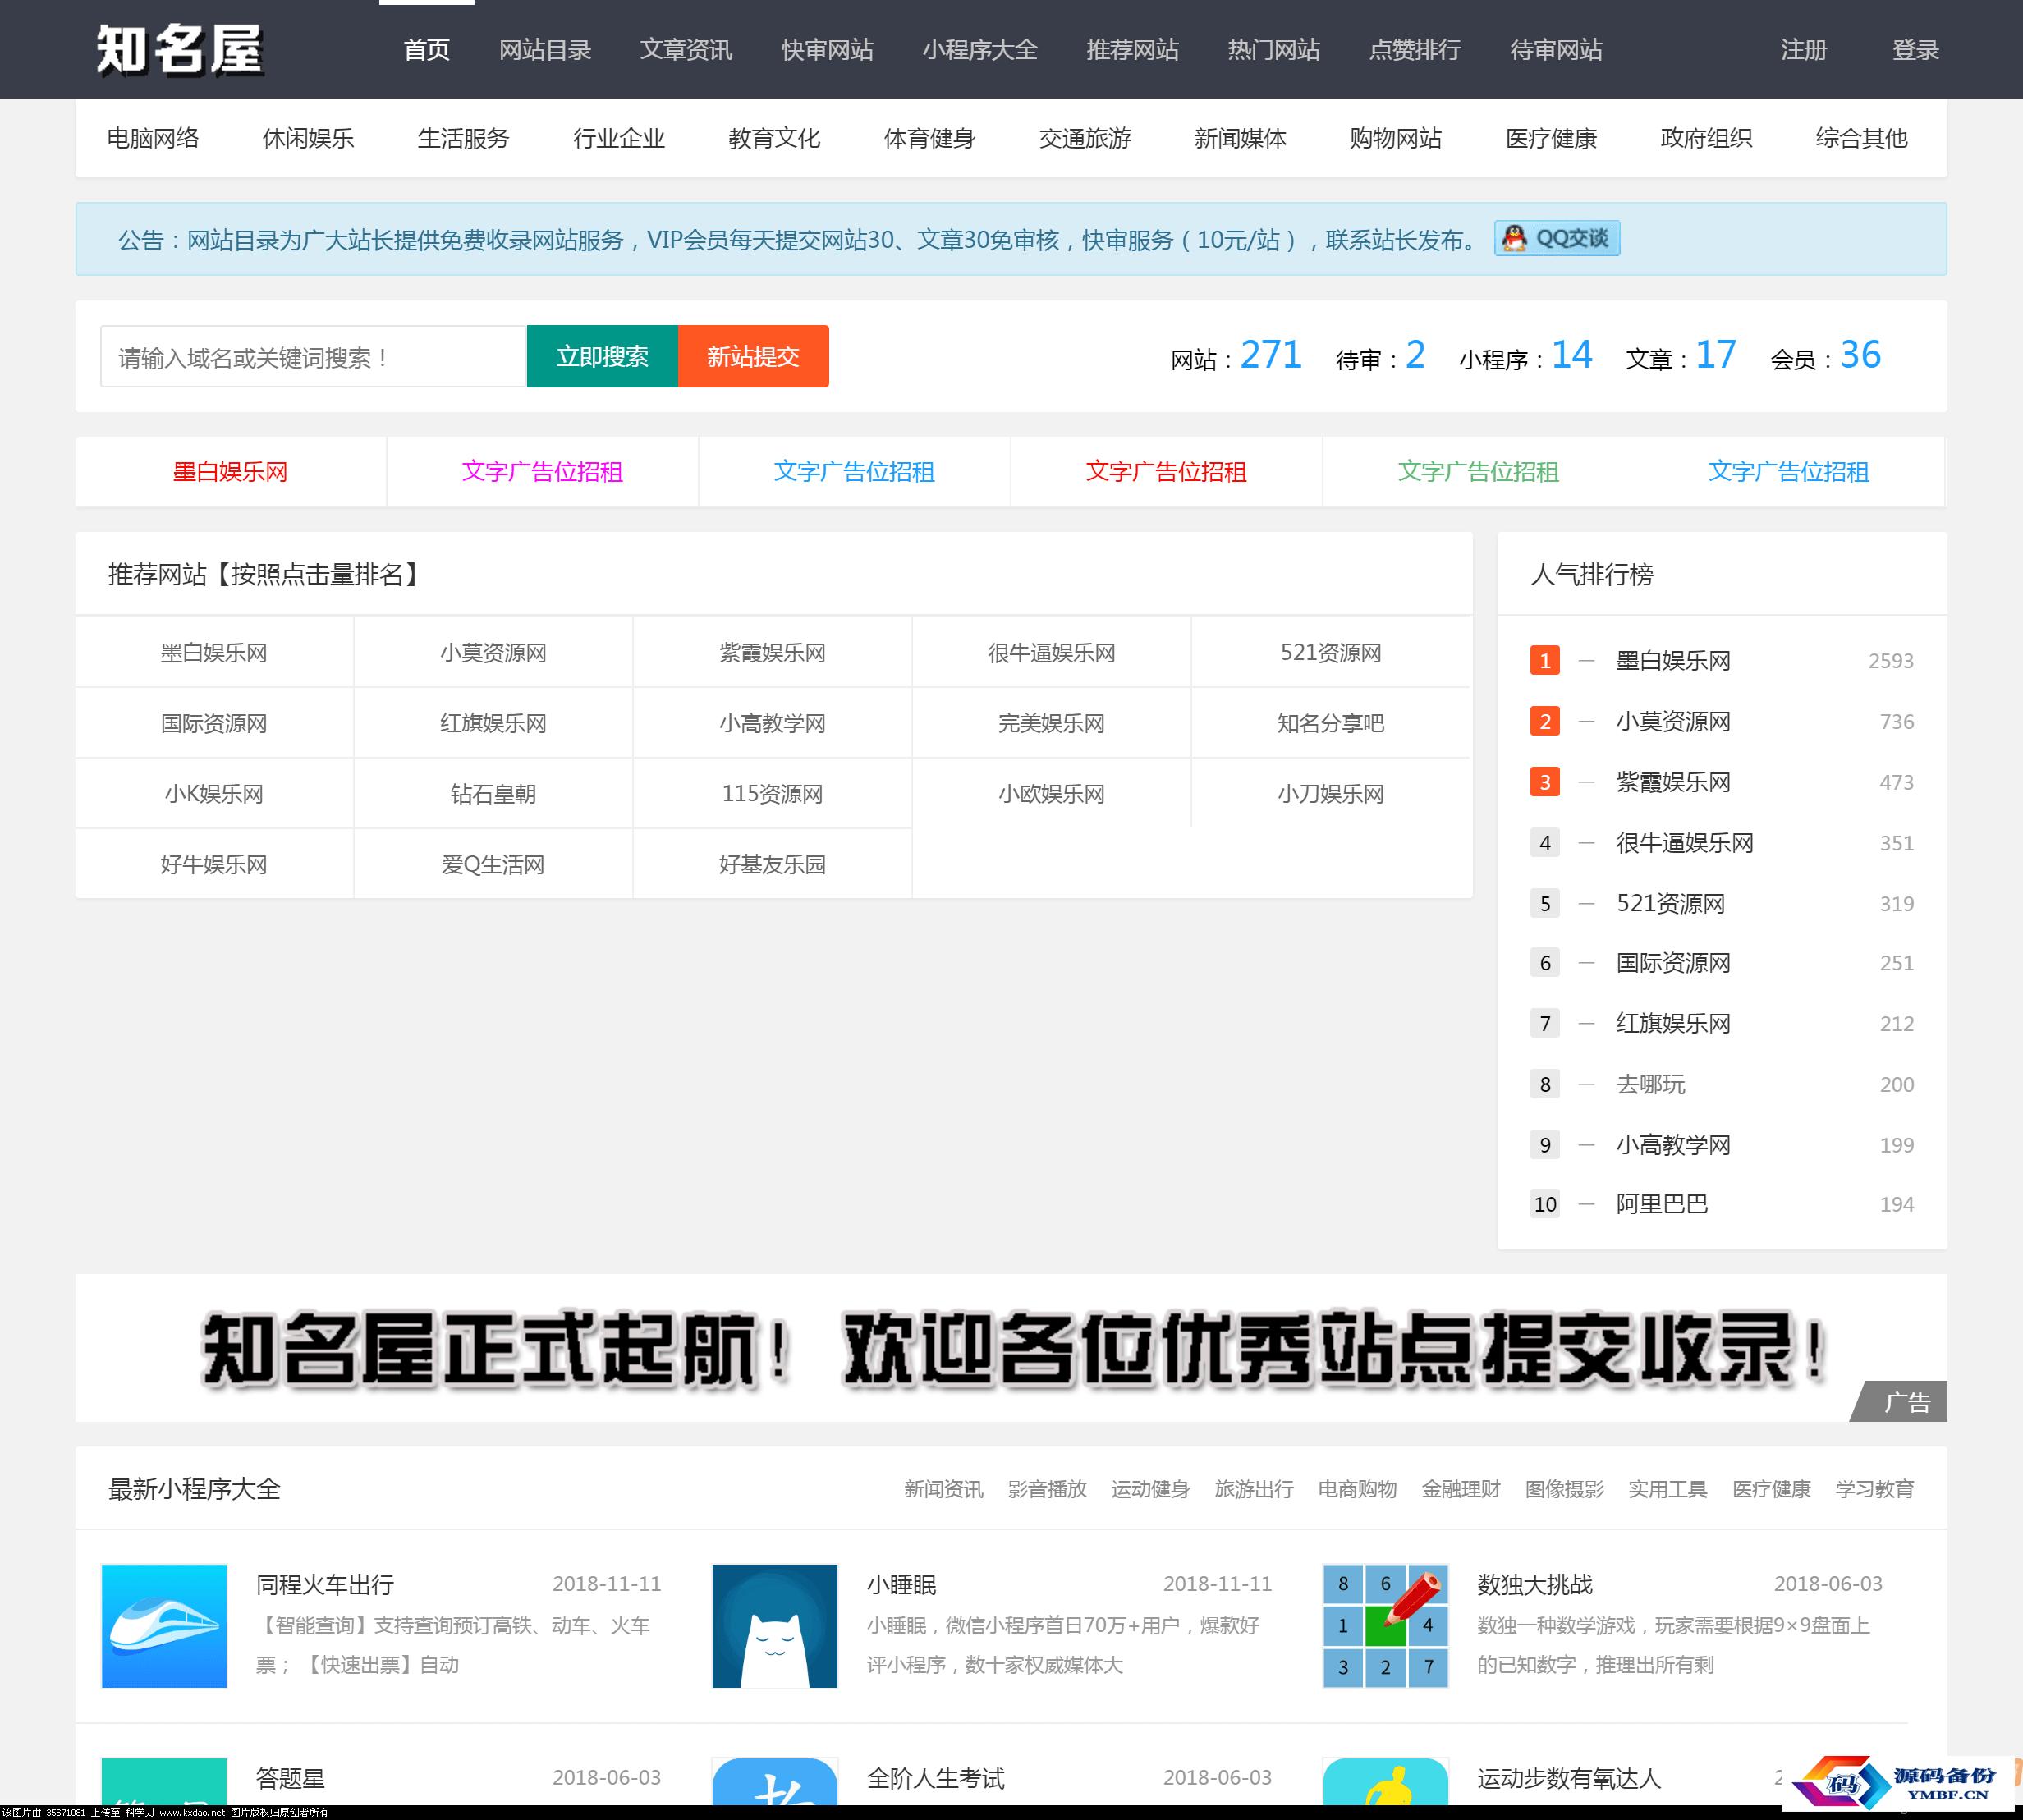The height and width of the screenshot is (1820, 2023).
Task: Click the 登录 link
Action: [x=1915, y=49]
